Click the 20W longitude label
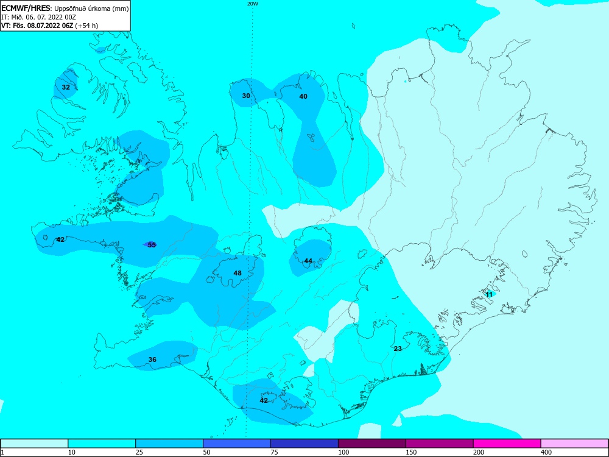Viewport: 609px width, 457px height. (253, 4)
